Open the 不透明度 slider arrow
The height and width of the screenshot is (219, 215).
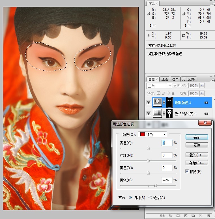tap(202, 85)
